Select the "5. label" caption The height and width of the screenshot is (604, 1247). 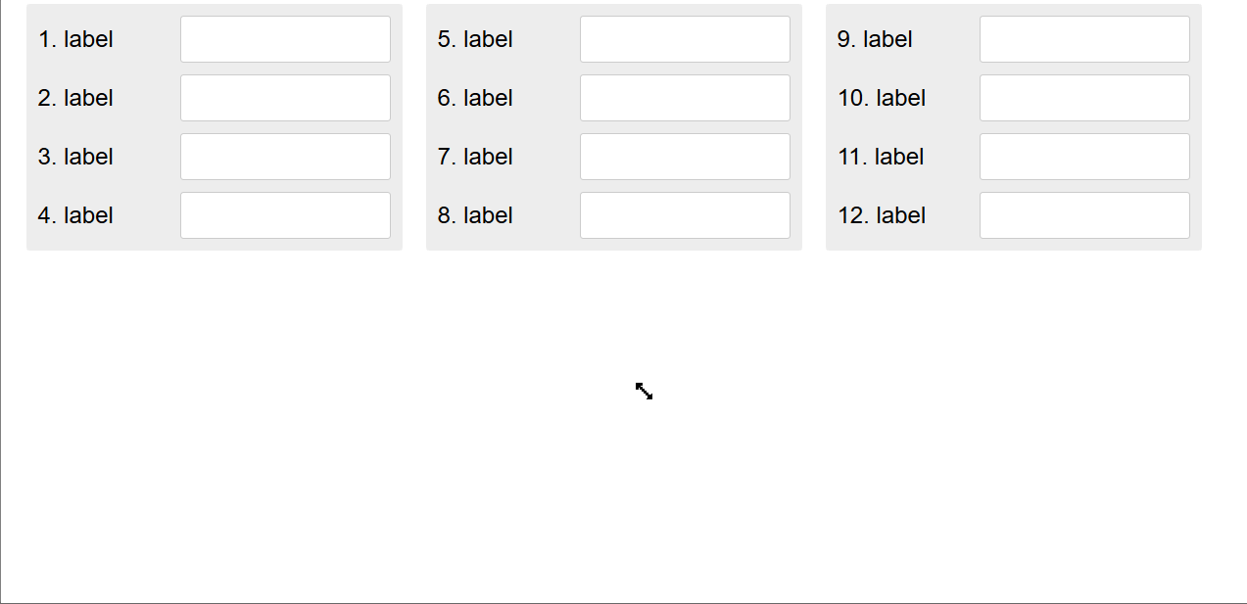click(475, 39)
